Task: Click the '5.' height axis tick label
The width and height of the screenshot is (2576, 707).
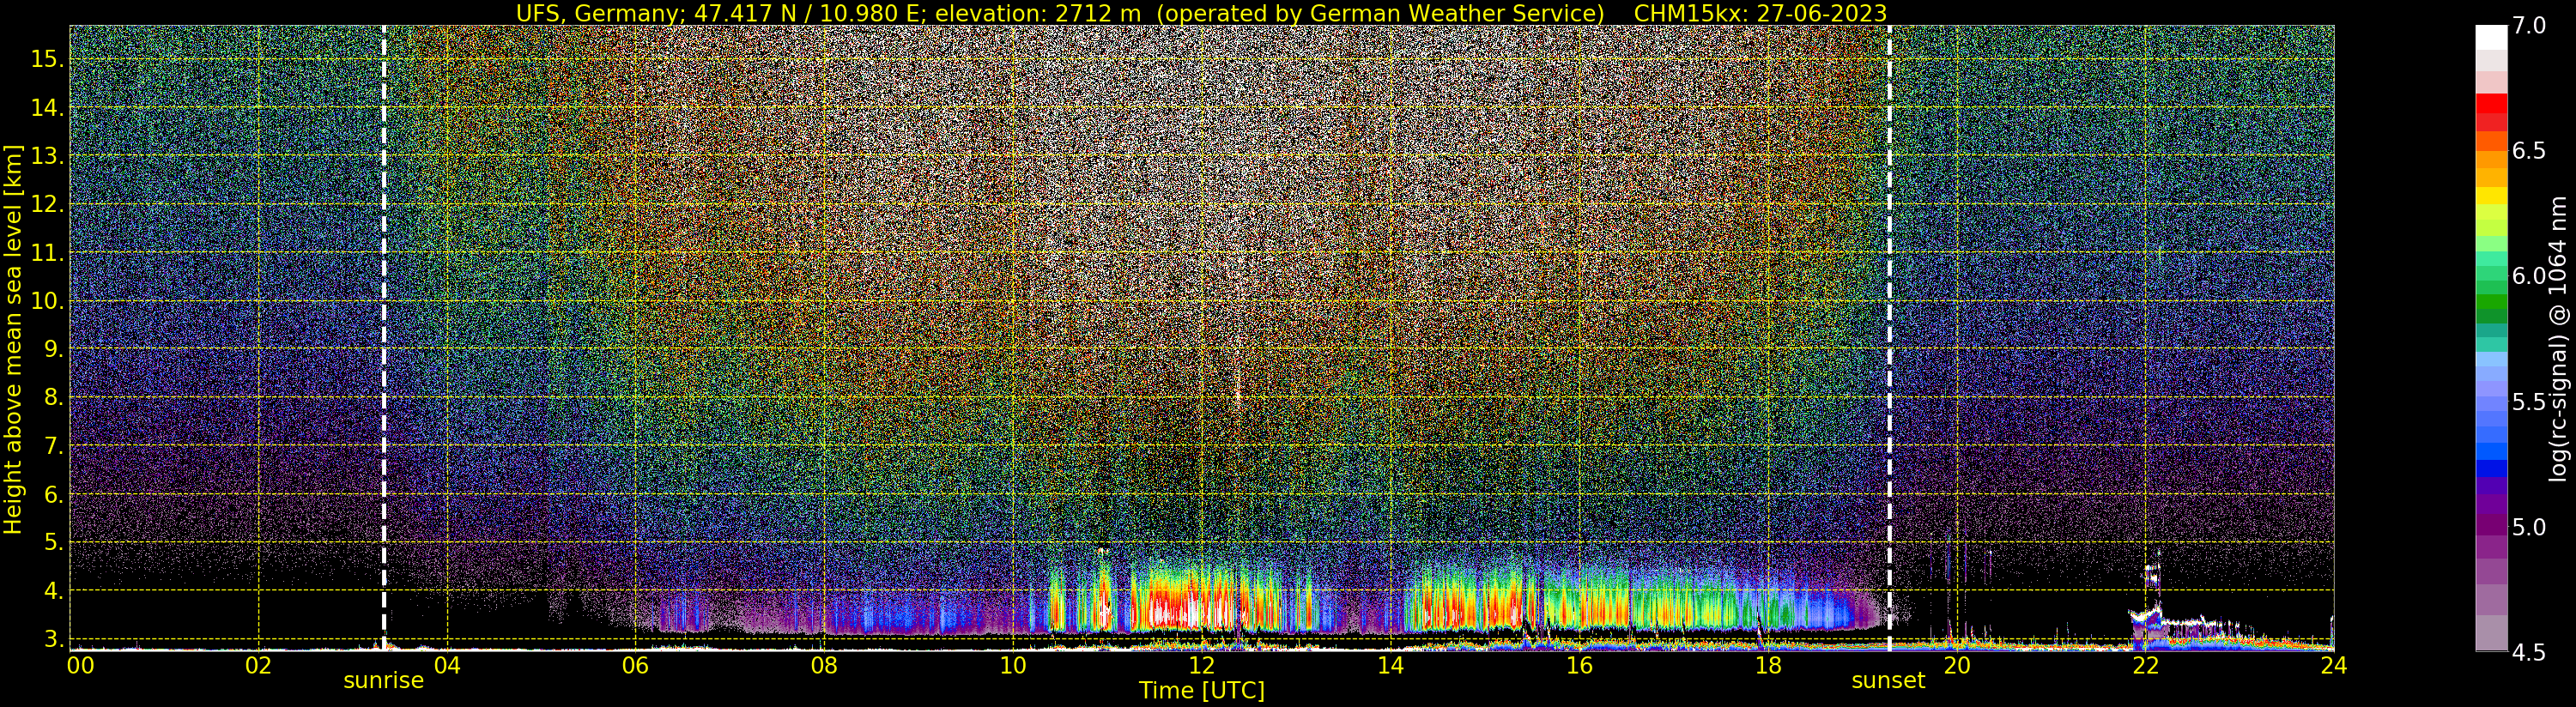Action: [54, 543]
